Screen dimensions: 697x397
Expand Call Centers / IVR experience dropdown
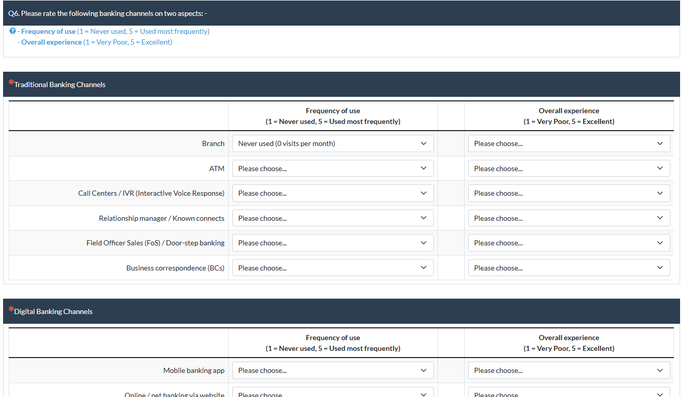[x=569, y=193]
